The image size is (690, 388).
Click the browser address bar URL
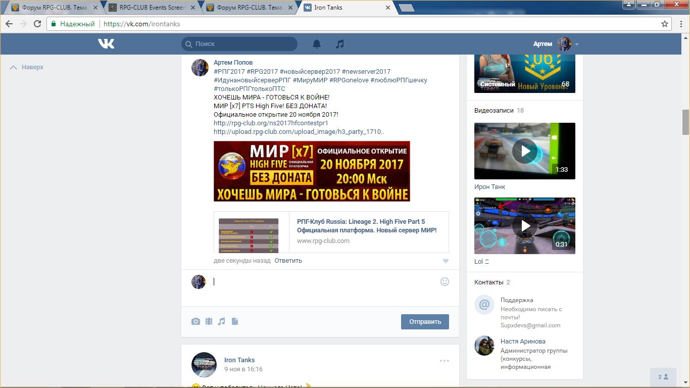pyautogui.click(x=141, y=24)
